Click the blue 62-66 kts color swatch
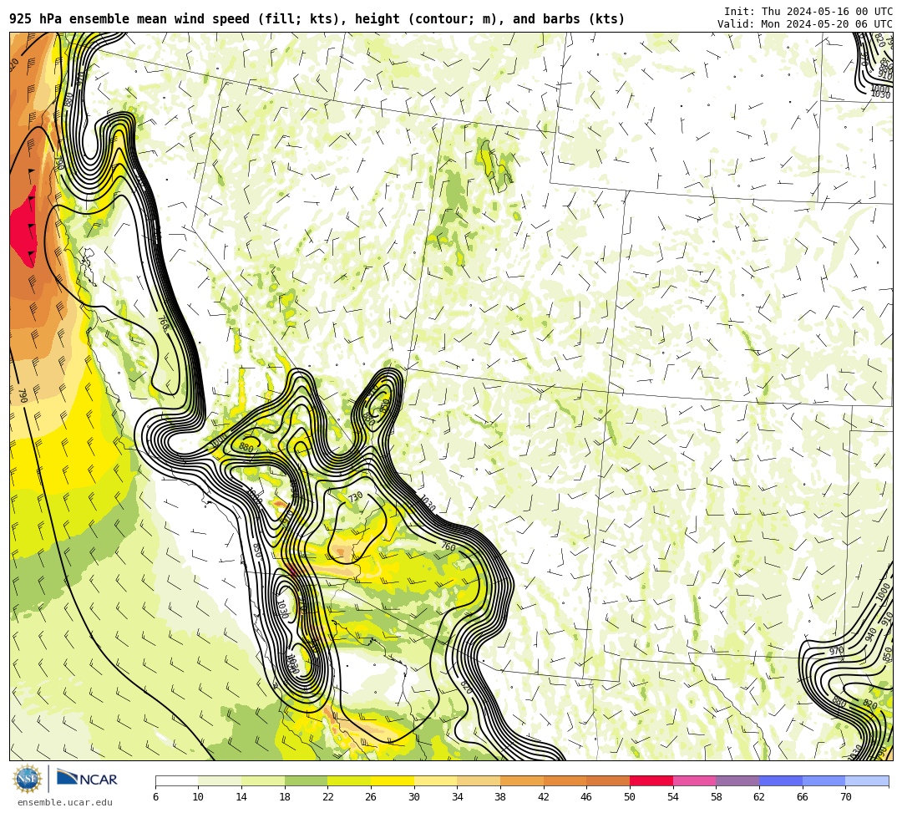The height and width of the screenshot is (813, 902). (781, 780)
